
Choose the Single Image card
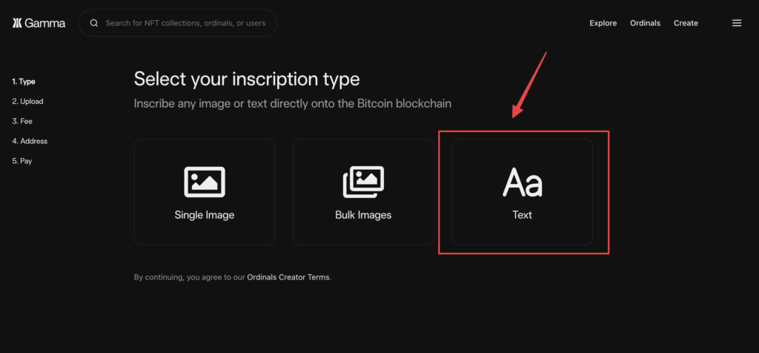(x=205, y=192)
